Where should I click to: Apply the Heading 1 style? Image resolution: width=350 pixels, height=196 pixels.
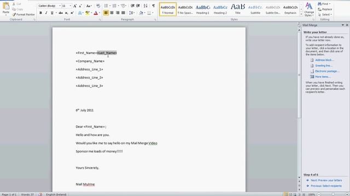[203, 9]
